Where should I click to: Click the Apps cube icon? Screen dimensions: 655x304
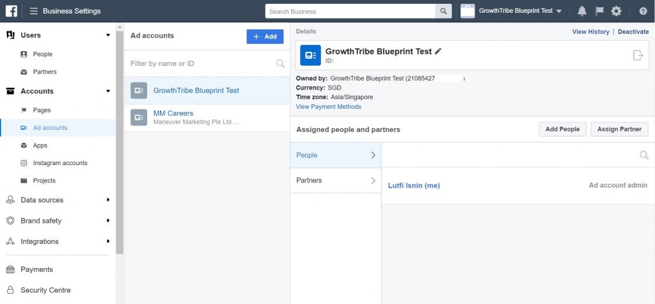[24, 145]
